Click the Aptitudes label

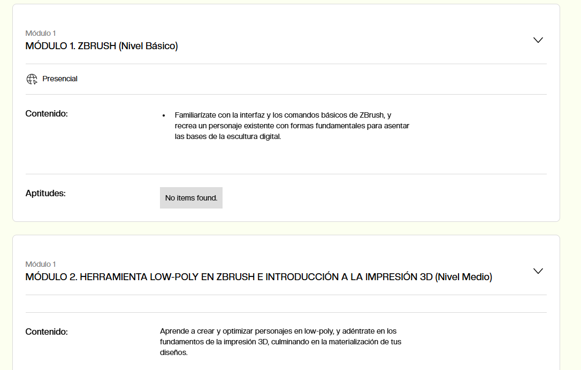pos(45,193)
